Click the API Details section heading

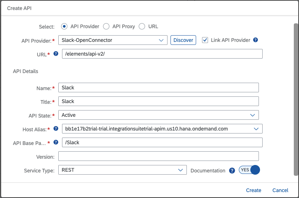tap(26, 71)
